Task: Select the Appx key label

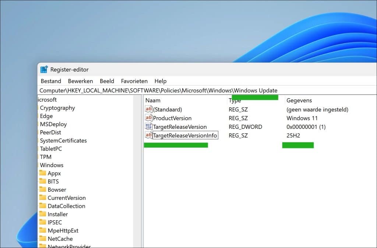Action: tap(54, 173)
